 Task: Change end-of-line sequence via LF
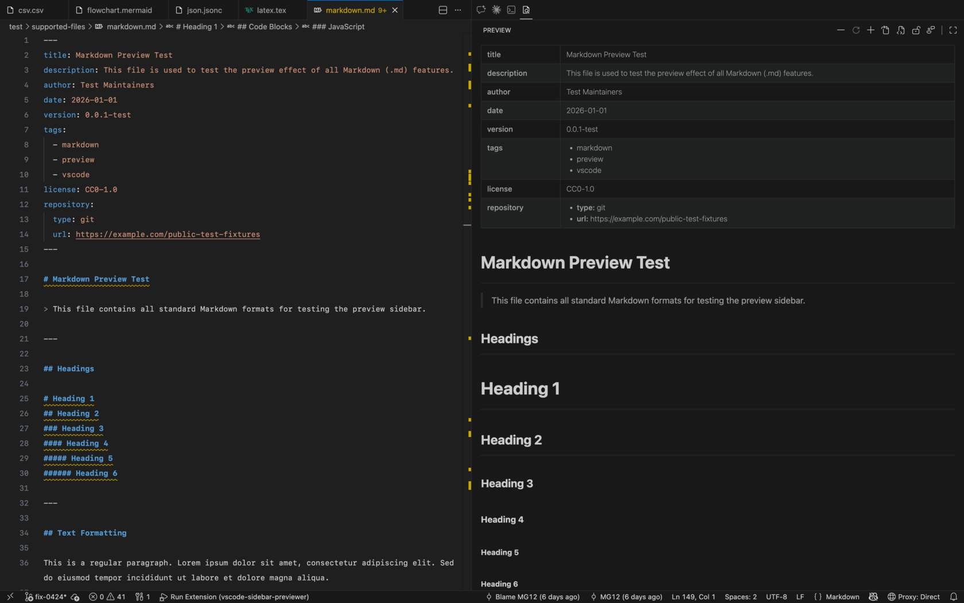[800, 597]
